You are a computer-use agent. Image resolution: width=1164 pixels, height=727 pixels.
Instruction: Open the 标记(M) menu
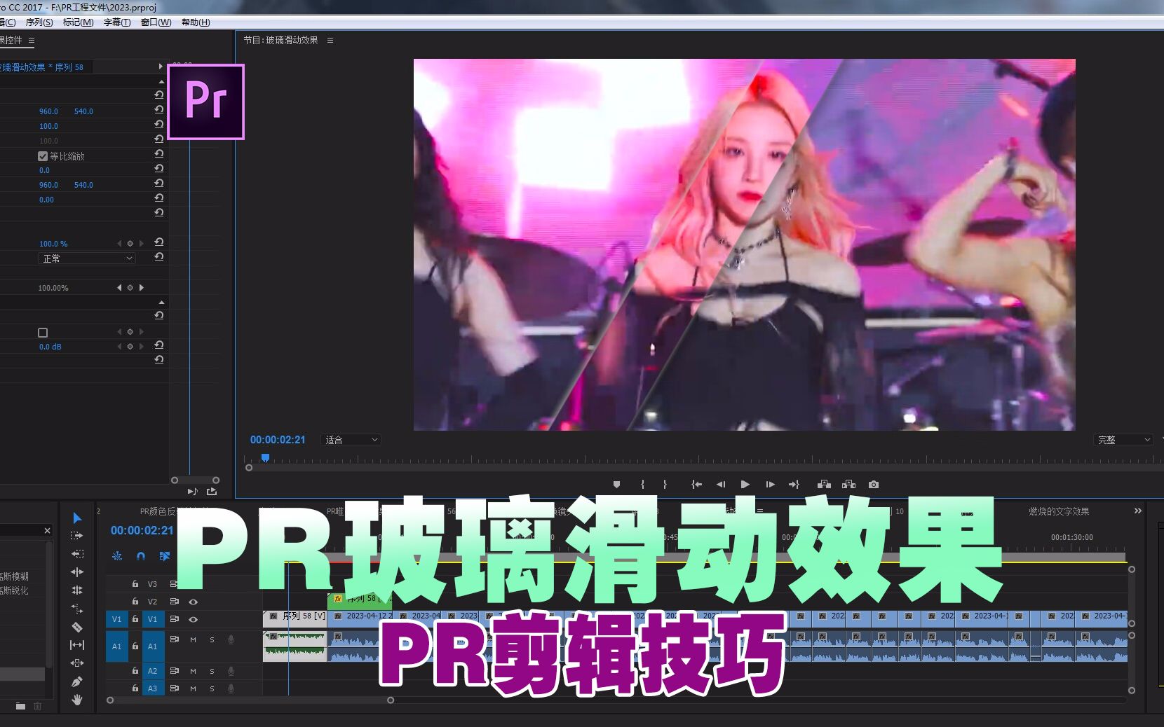[x=79, y=22]
